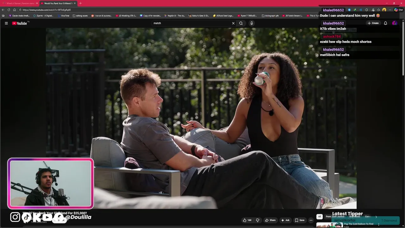
Task: View site information lock icon
Action: click(20, 10)
